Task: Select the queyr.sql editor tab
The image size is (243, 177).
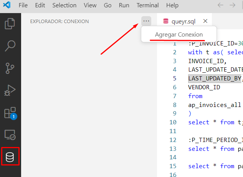Action: pos(183,21)
